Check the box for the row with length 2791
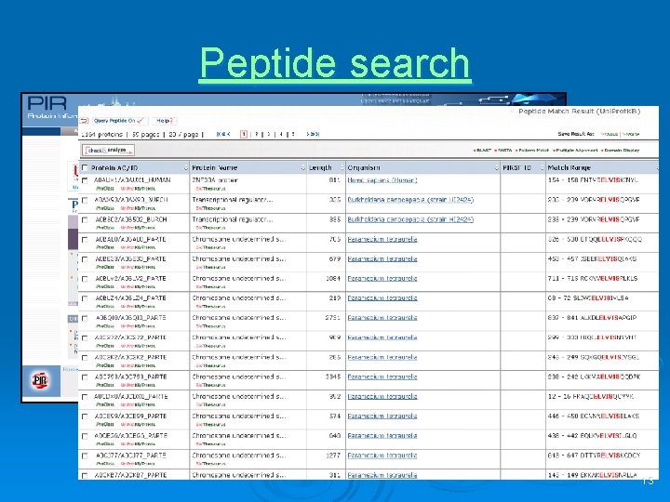The height and width of the screenshot is (502, 670). click(85, 318)
